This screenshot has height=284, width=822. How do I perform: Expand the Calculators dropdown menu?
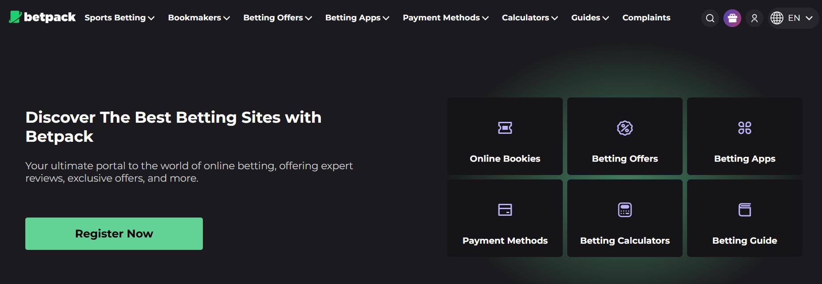530,18
